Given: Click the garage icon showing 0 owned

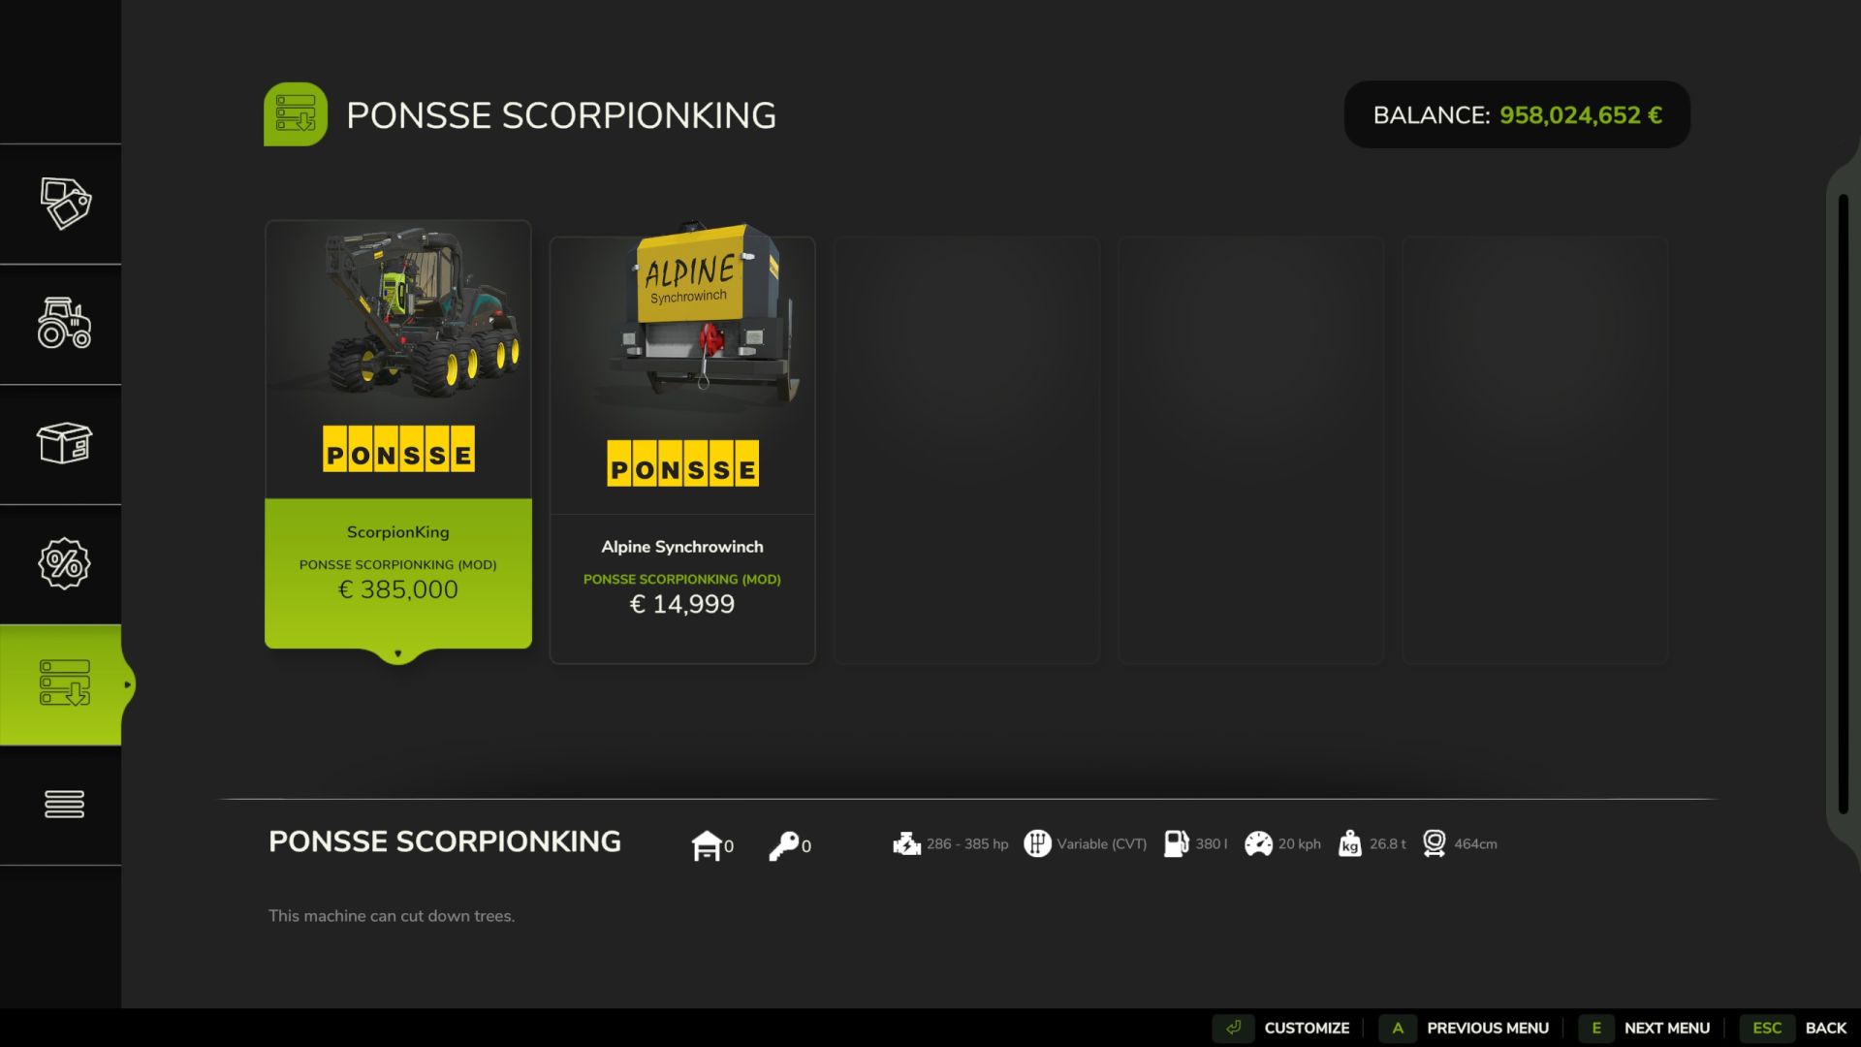Looking at the screenshot, I should coord(710,843).
